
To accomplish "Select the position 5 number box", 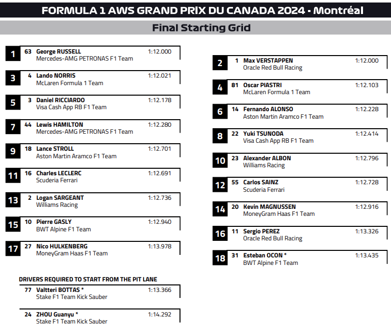I will [x=13, y=103].
